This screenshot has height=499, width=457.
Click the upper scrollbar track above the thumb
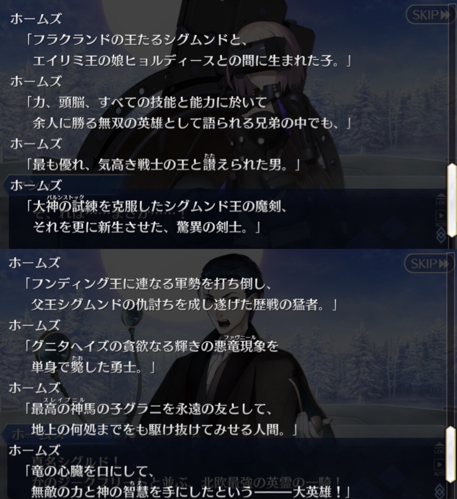[x=451, y=84]
